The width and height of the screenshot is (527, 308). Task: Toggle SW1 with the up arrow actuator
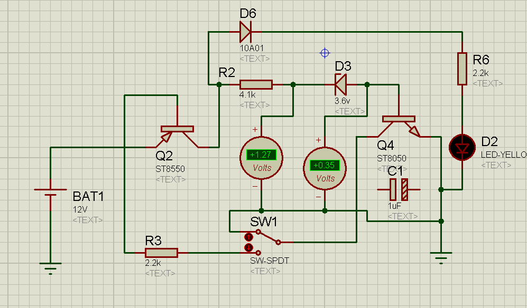coord(248,237)
